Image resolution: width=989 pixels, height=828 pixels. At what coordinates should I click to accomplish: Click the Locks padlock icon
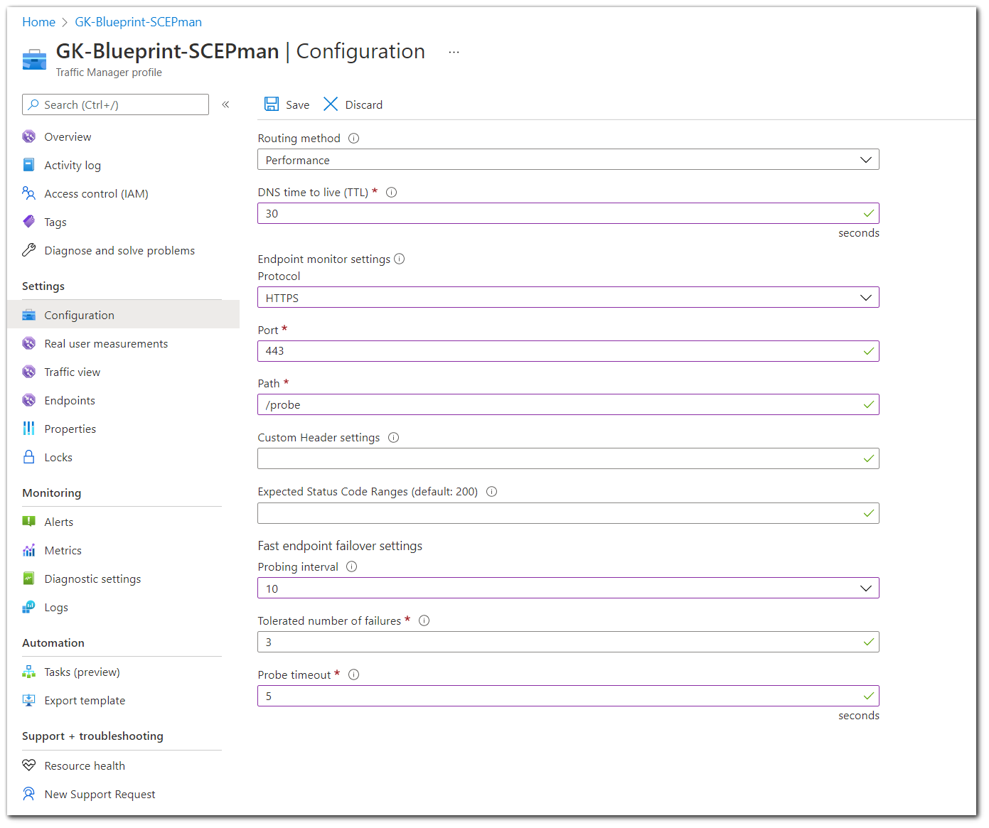[x=28, y=457]
